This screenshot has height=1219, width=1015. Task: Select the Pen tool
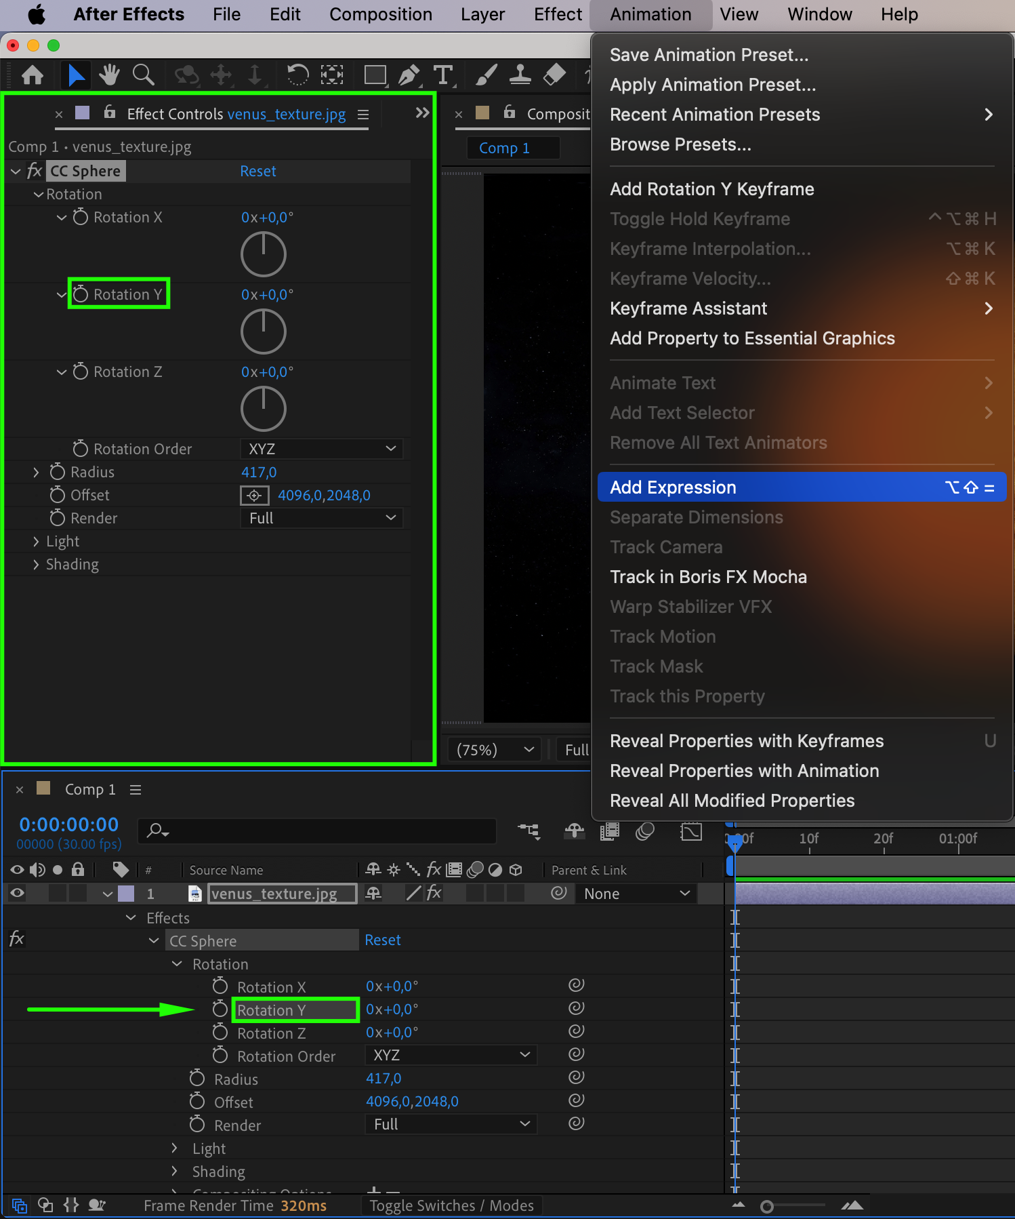tap(409, 75)
